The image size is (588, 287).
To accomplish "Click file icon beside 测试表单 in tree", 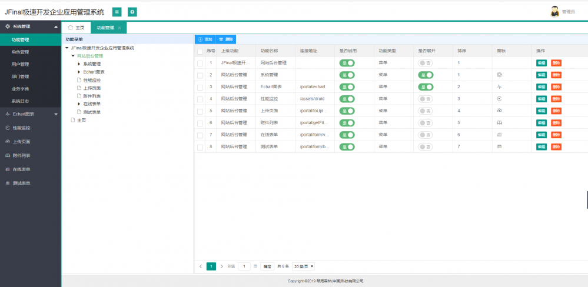I will [79, 112].
